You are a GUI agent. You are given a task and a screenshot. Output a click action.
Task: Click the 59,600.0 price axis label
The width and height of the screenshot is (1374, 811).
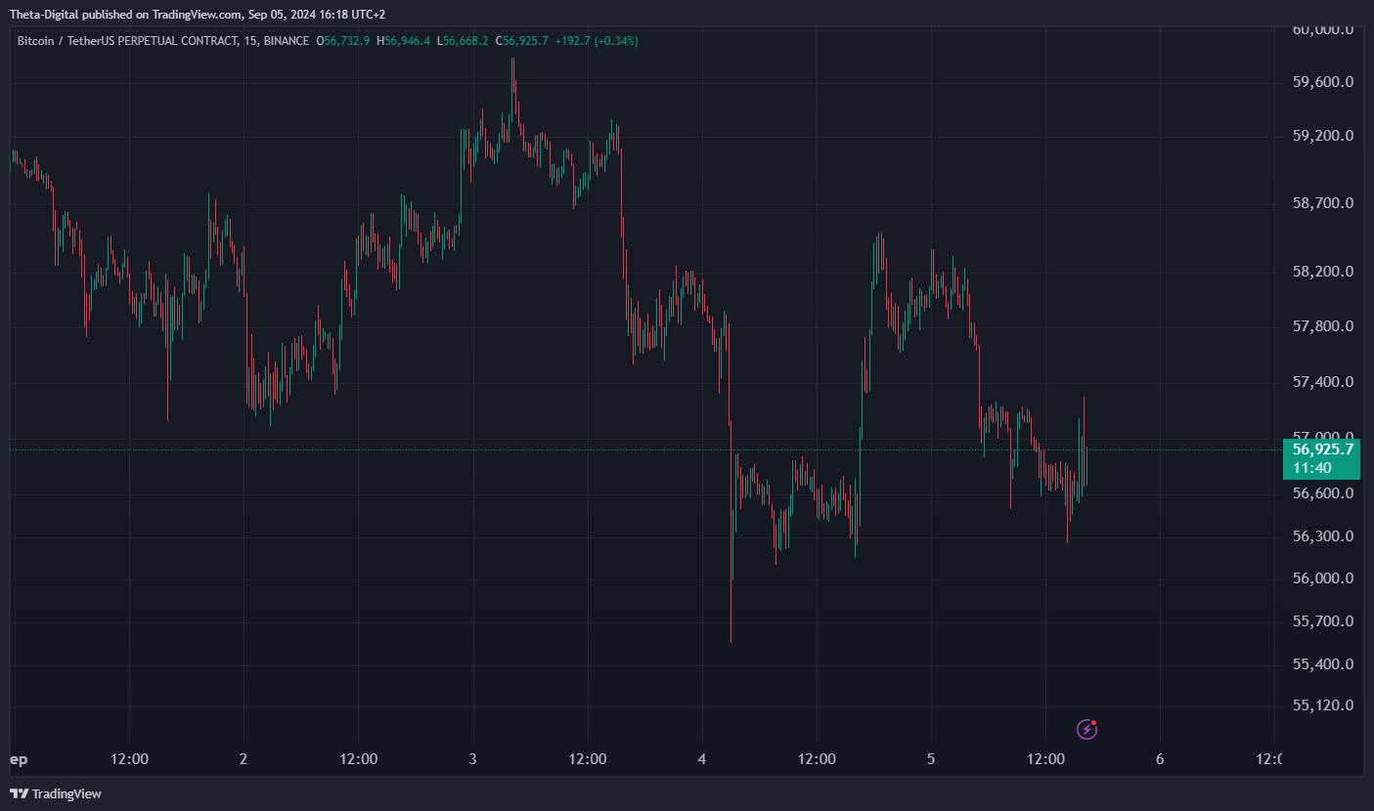click(x=1322, y=83)
